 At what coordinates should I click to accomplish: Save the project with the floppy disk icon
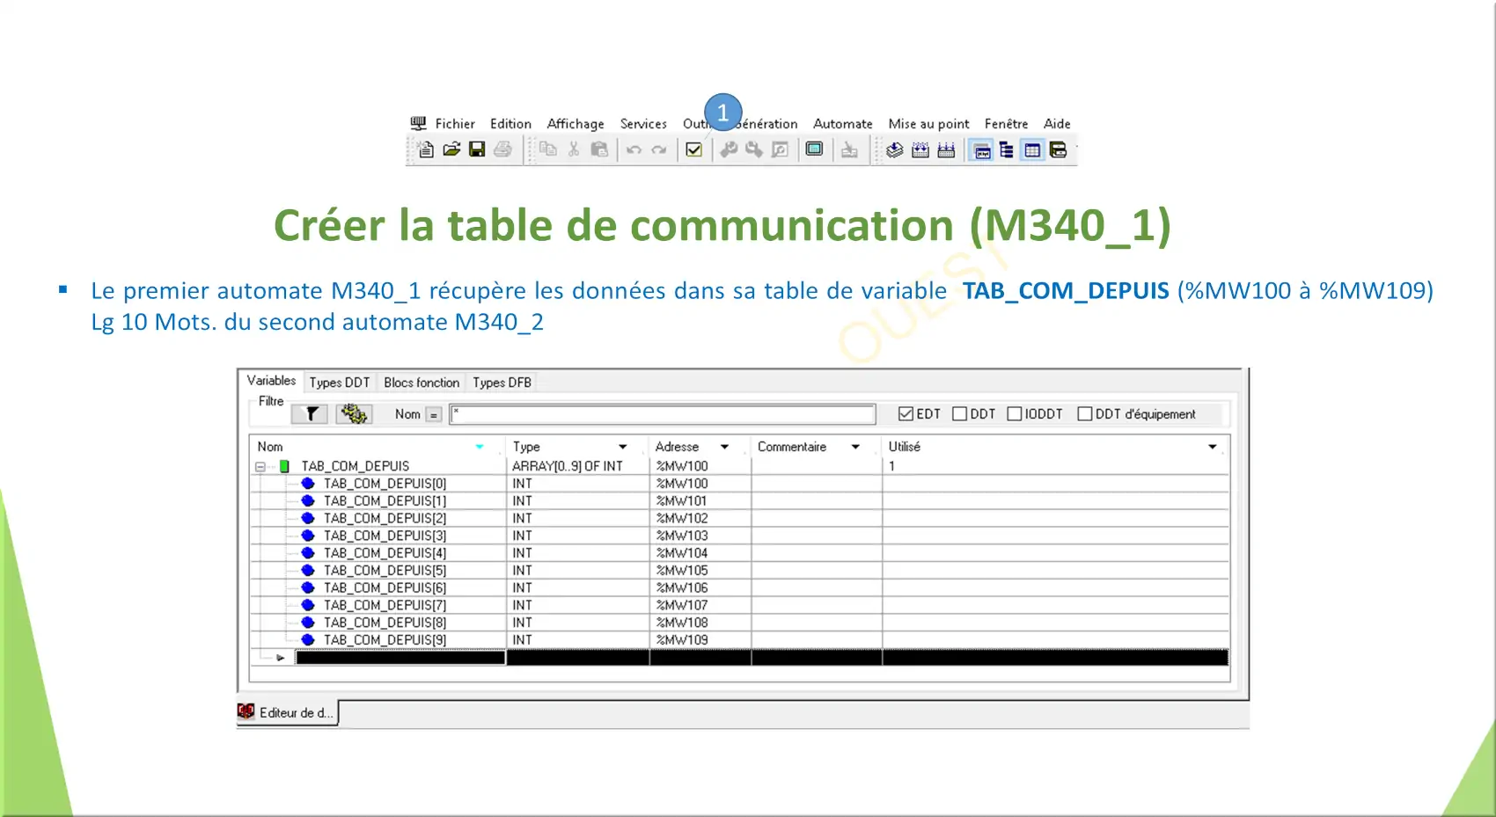coord(477,150)
